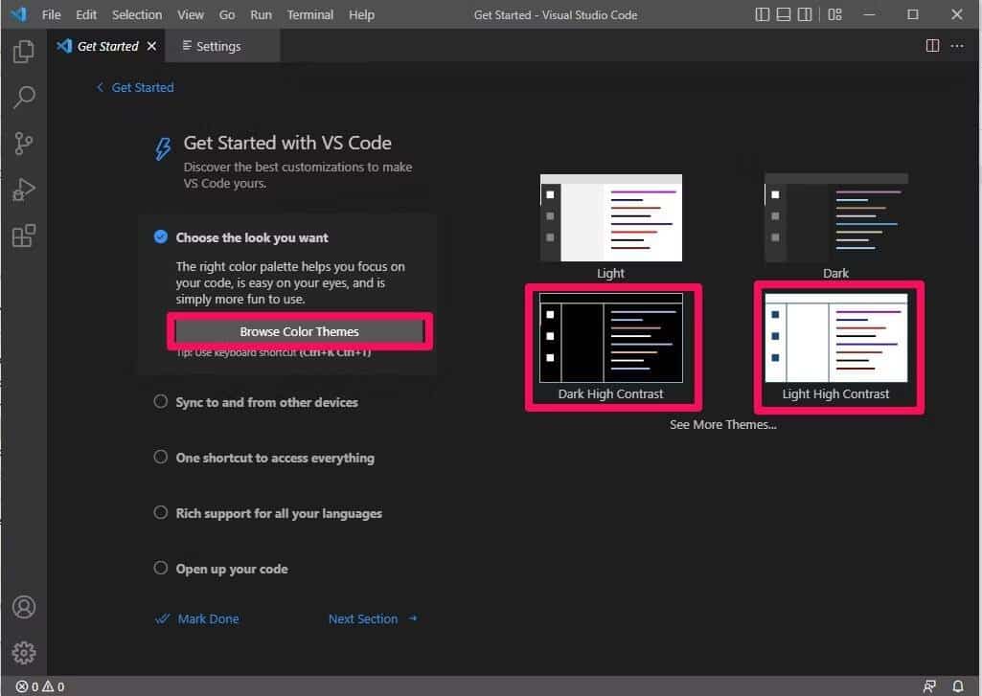Select the 'Sync to and from other devices' step

265,402
